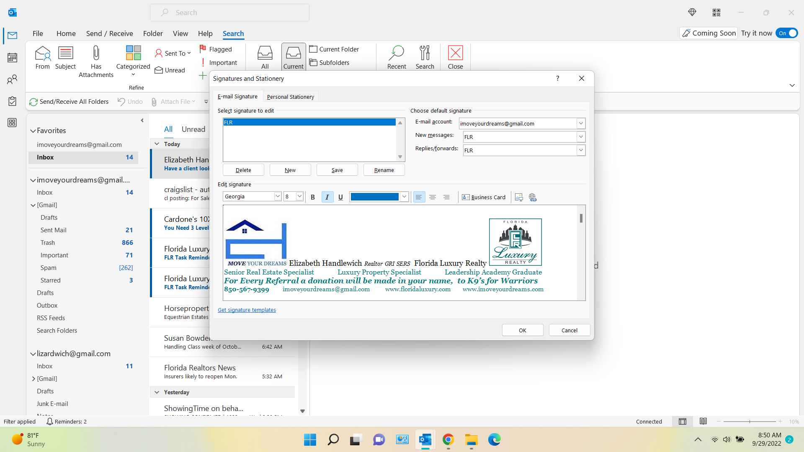Filter search by From sender
Image resolution: width=804 pixels, height=452 pixels.
(43, 58)
